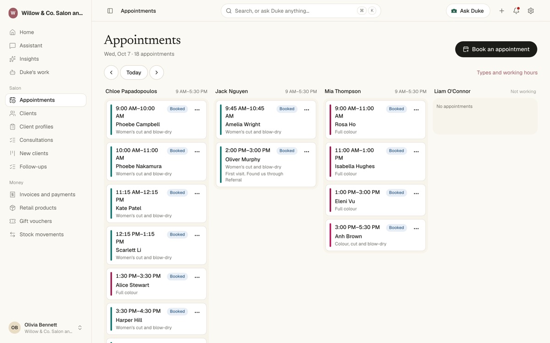Open the Anh Brown appointment card

375,235
